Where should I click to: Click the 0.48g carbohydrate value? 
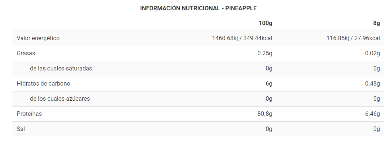[x=373, y=83]
